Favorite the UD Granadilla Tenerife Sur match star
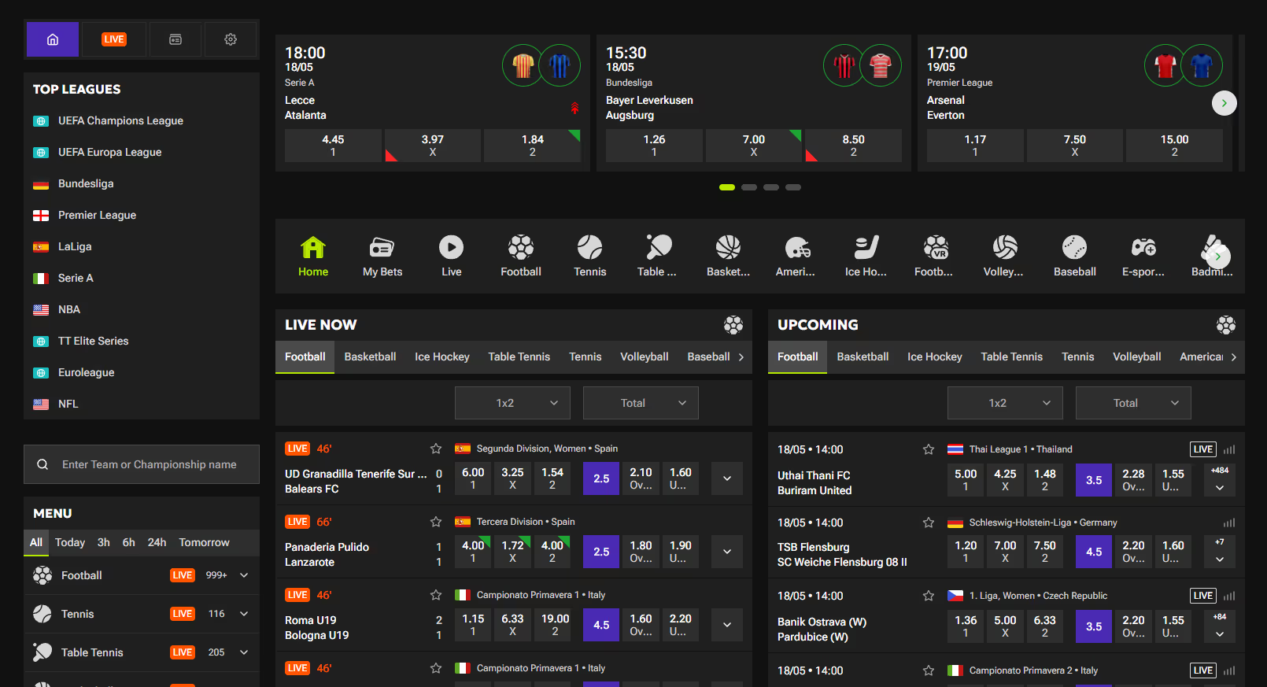 pos(436,449)
